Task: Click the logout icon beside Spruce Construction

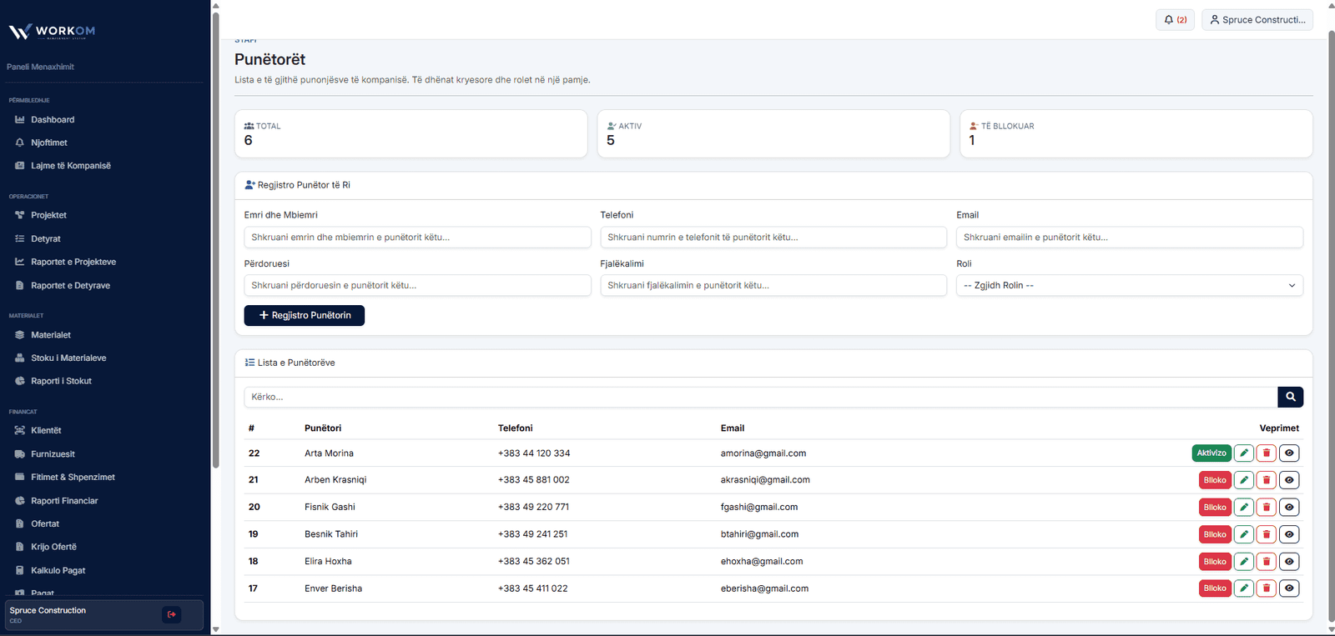Action: pyautogui.click(x=172, y=614)
